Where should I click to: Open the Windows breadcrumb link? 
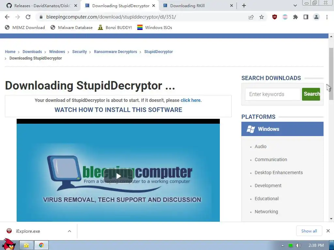pos(57,52)
